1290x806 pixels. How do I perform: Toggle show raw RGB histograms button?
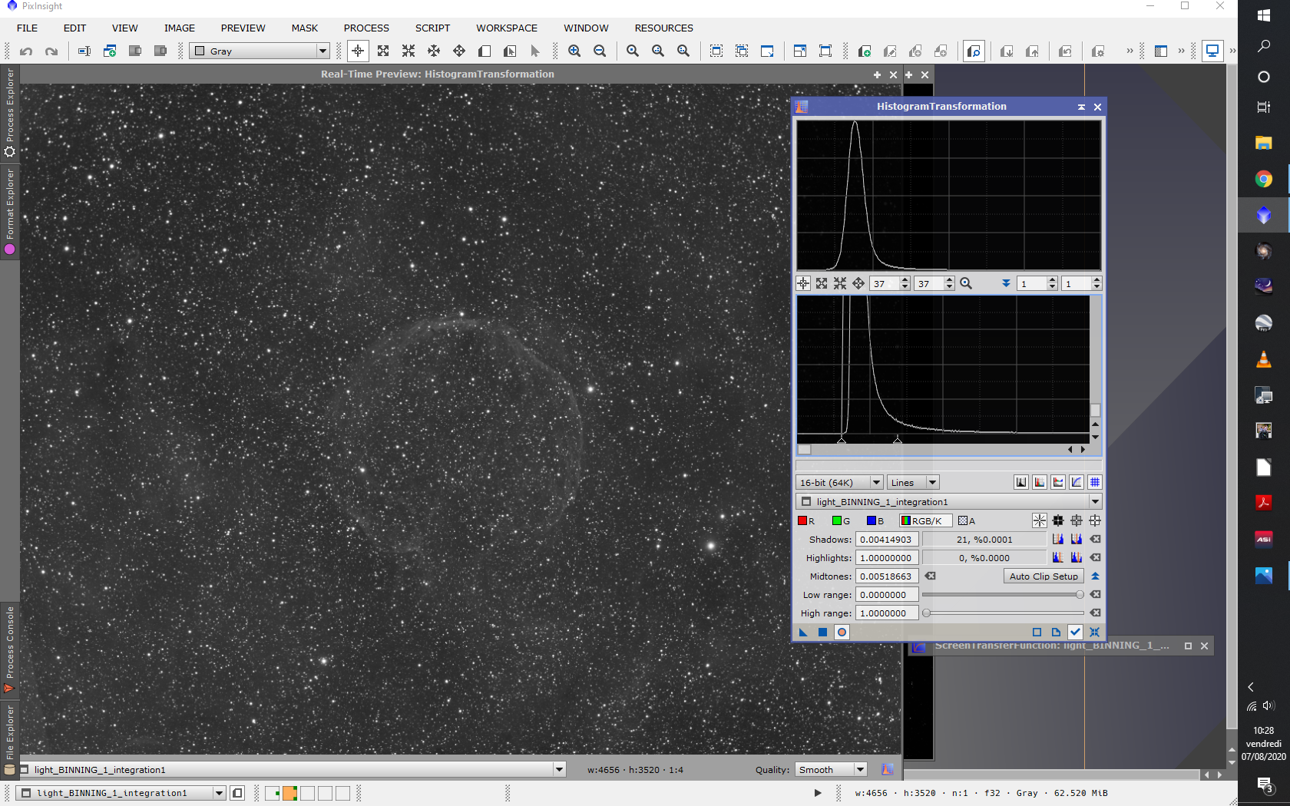pyautogui.click(x=1040, y=482)
